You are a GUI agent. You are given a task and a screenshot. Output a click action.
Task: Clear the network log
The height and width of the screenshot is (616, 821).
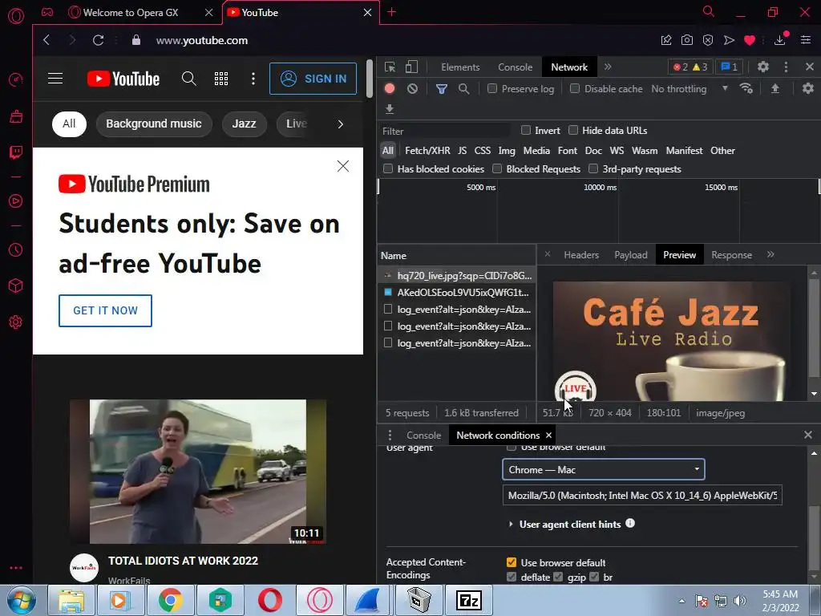(x=413, y=88)
